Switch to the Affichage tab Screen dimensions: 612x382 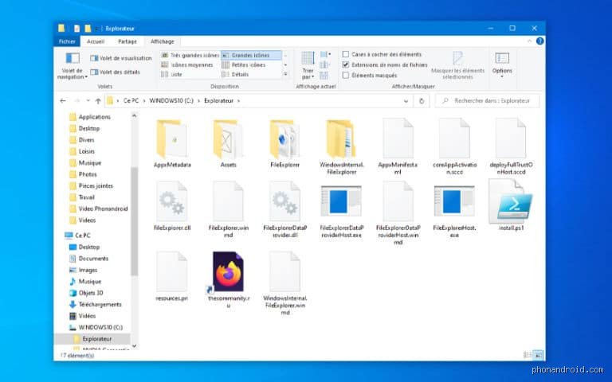pos(163,41)
